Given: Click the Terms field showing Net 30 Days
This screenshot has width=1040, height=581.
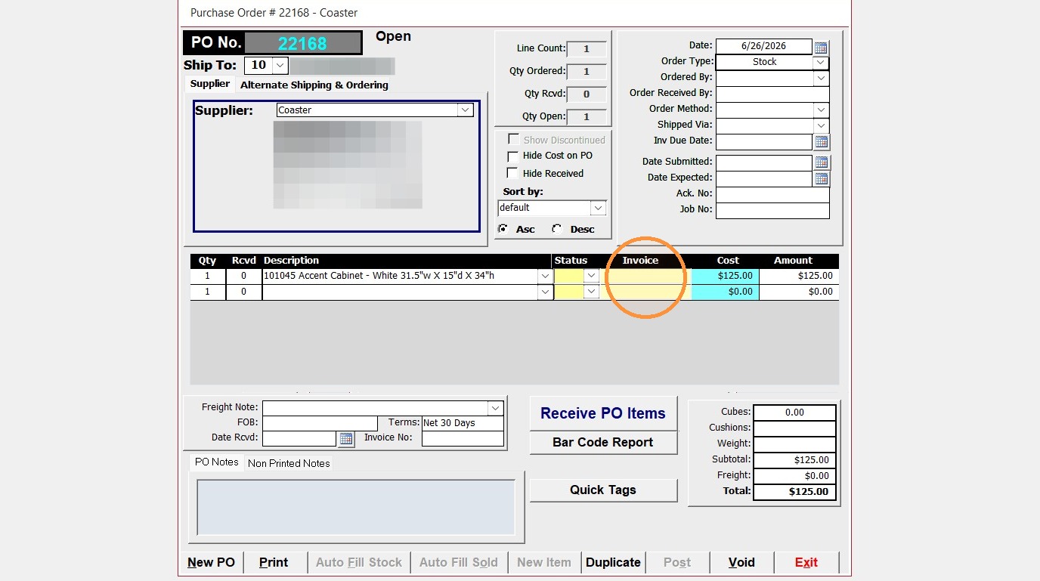Looking at the screenshot, I should tap(463, 423).
